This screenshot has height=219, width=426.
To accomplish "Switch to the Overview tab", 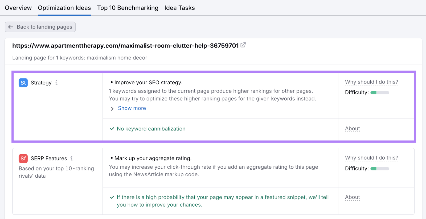I will coord(18,8).
